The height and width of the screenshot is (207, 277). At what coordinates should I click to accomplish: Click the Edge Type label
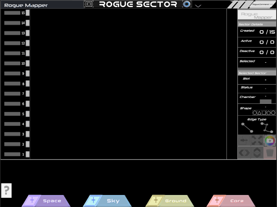(x=257, y=119)
